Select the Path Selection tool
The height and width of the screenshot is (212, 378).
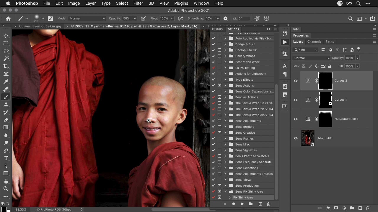[6, 166]
